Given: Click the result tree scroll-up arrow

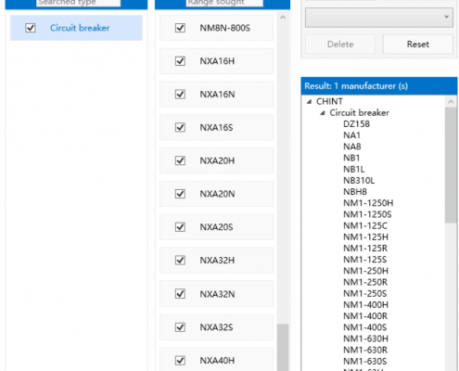Looking at the screenshot, I should tap(451, 101).
